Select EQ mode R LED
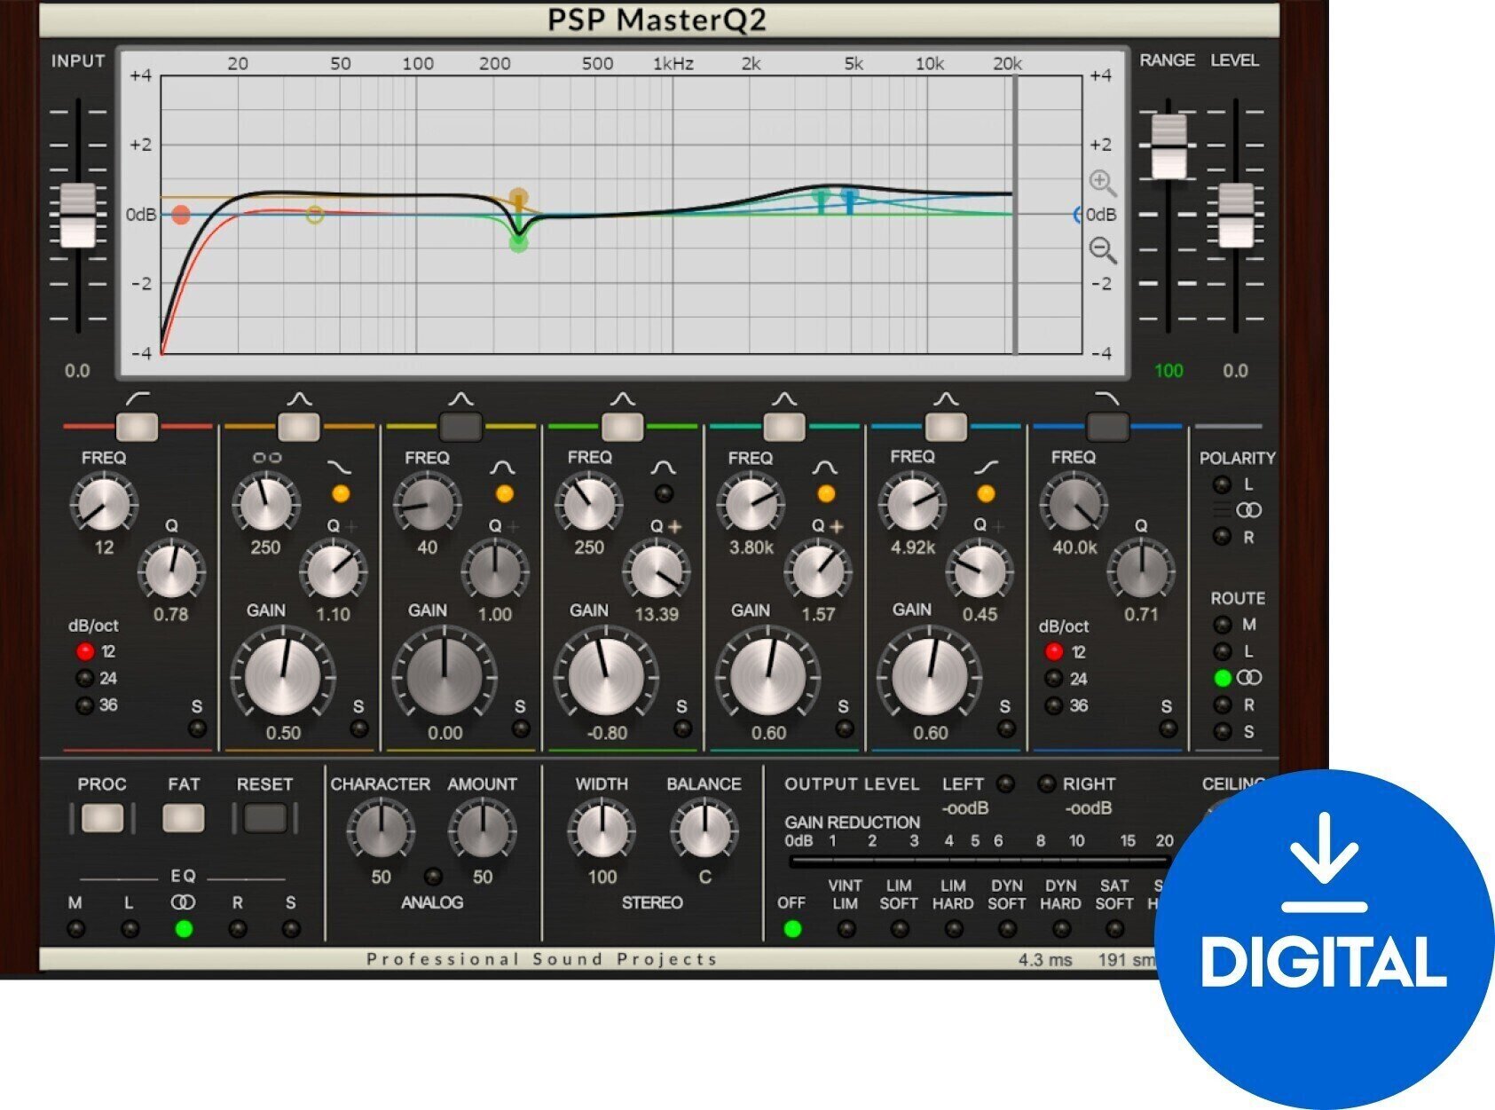Screen dimensions: 1495x1110 tap(237, 930)
